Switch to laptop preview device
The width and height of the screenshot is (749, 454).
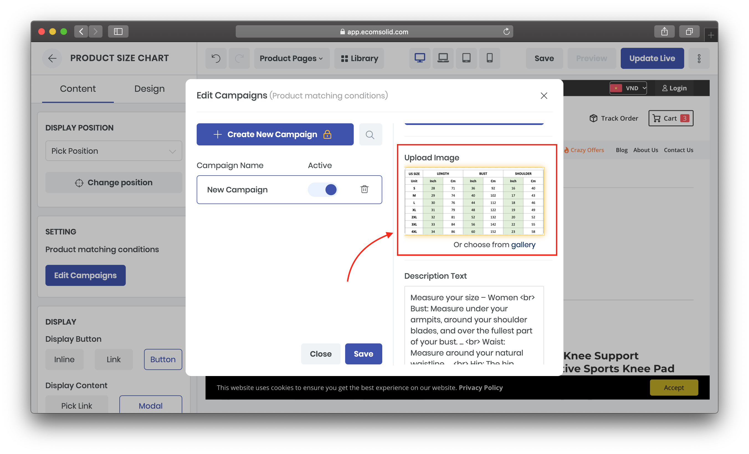point(443,58)
